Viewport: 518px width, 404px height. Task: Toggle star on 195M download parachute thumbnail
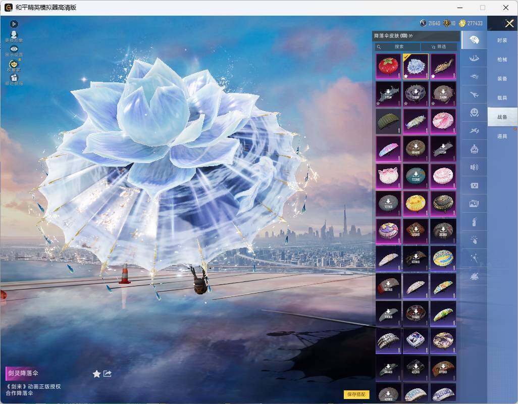click(378, 104)
